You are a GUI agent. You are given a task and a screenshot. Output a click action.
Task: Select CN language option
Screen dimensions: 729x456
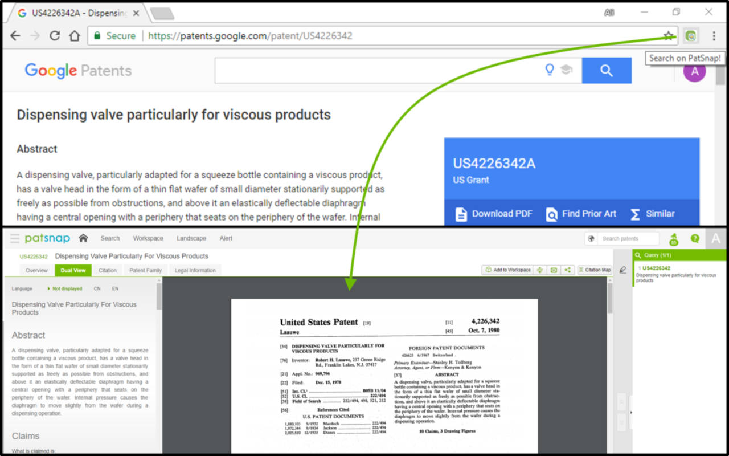[97, 289]
